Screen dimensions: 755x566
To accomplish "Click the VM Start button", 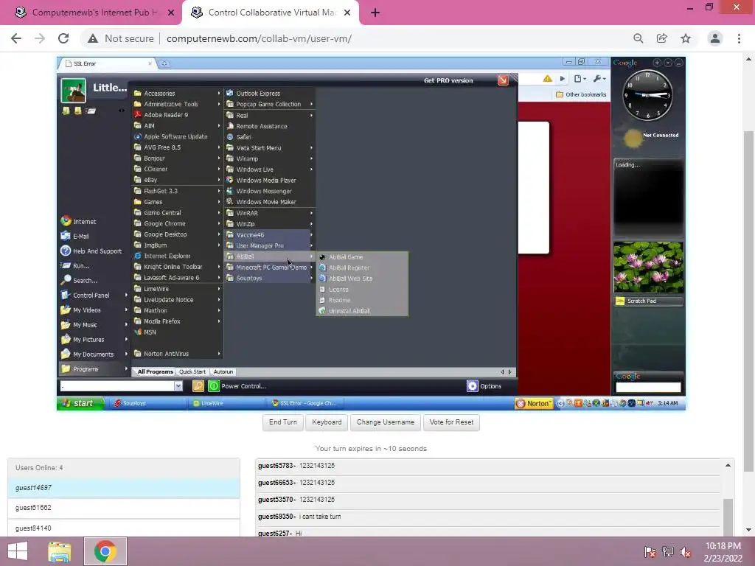I will click(80, 403).
